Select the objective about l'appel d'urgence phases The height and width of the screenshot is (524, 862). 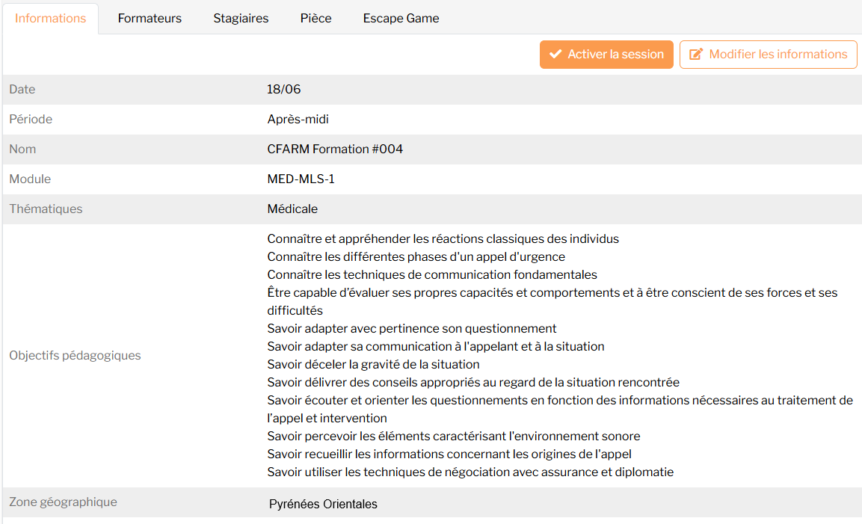[419, 256]
